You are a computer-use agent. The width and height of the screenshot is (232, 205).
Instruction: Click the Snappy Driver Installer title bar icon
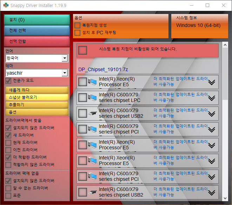pyautogui.click(x=6, y=5)
